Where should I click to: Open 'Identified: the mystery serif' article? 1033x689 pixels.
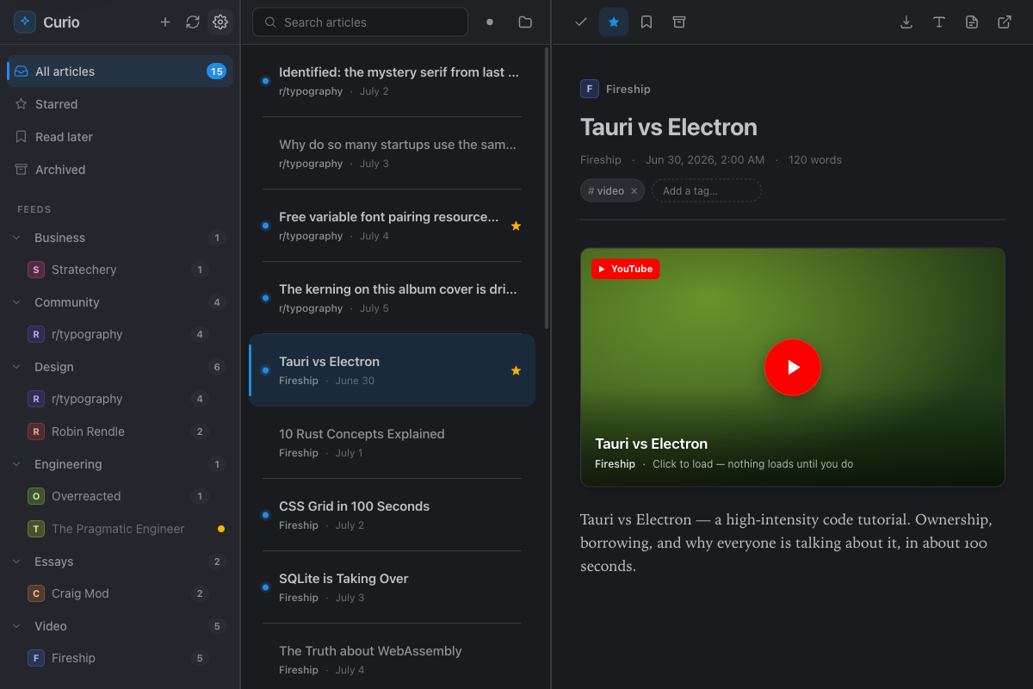click(x=393, y=81)
